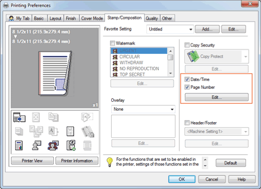This screenshot has width=261, height=189.
Task: Click the greyed page margins arrows icon
Action: (x=36, y=117)
